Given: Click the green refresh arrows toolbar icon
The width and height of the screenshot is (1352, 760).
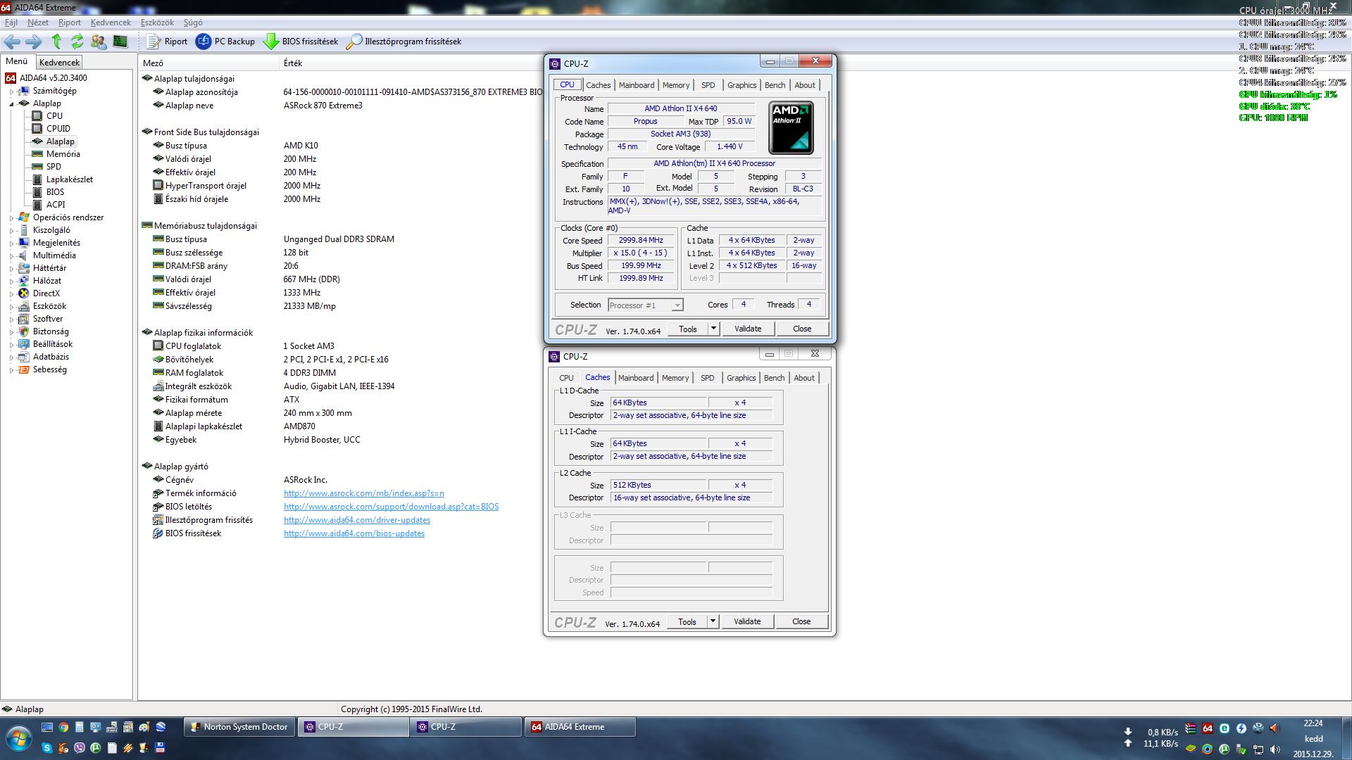Looking at the screenshot, I should click(x=77, y=42).
